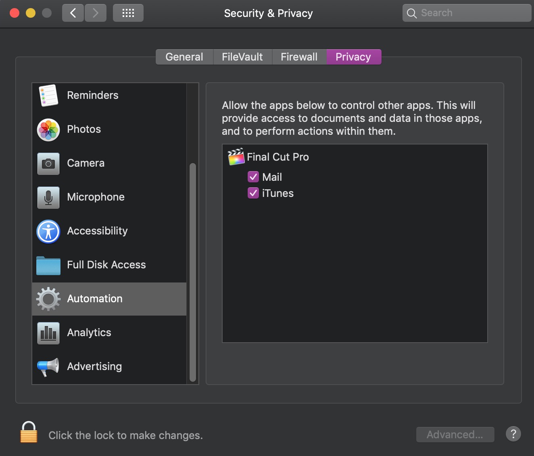Select the Full Disk Access label

tap(106, 265)
